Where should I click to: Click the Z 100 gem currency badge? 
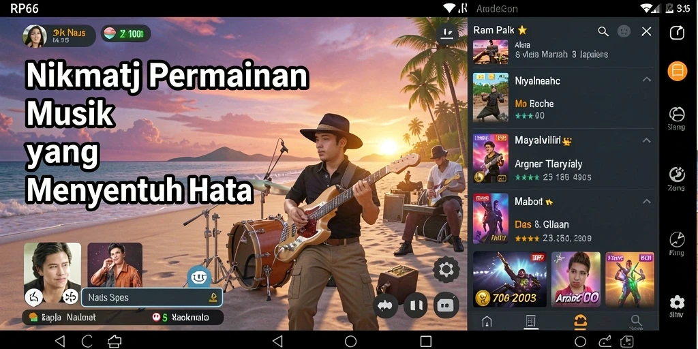(126, 34)
